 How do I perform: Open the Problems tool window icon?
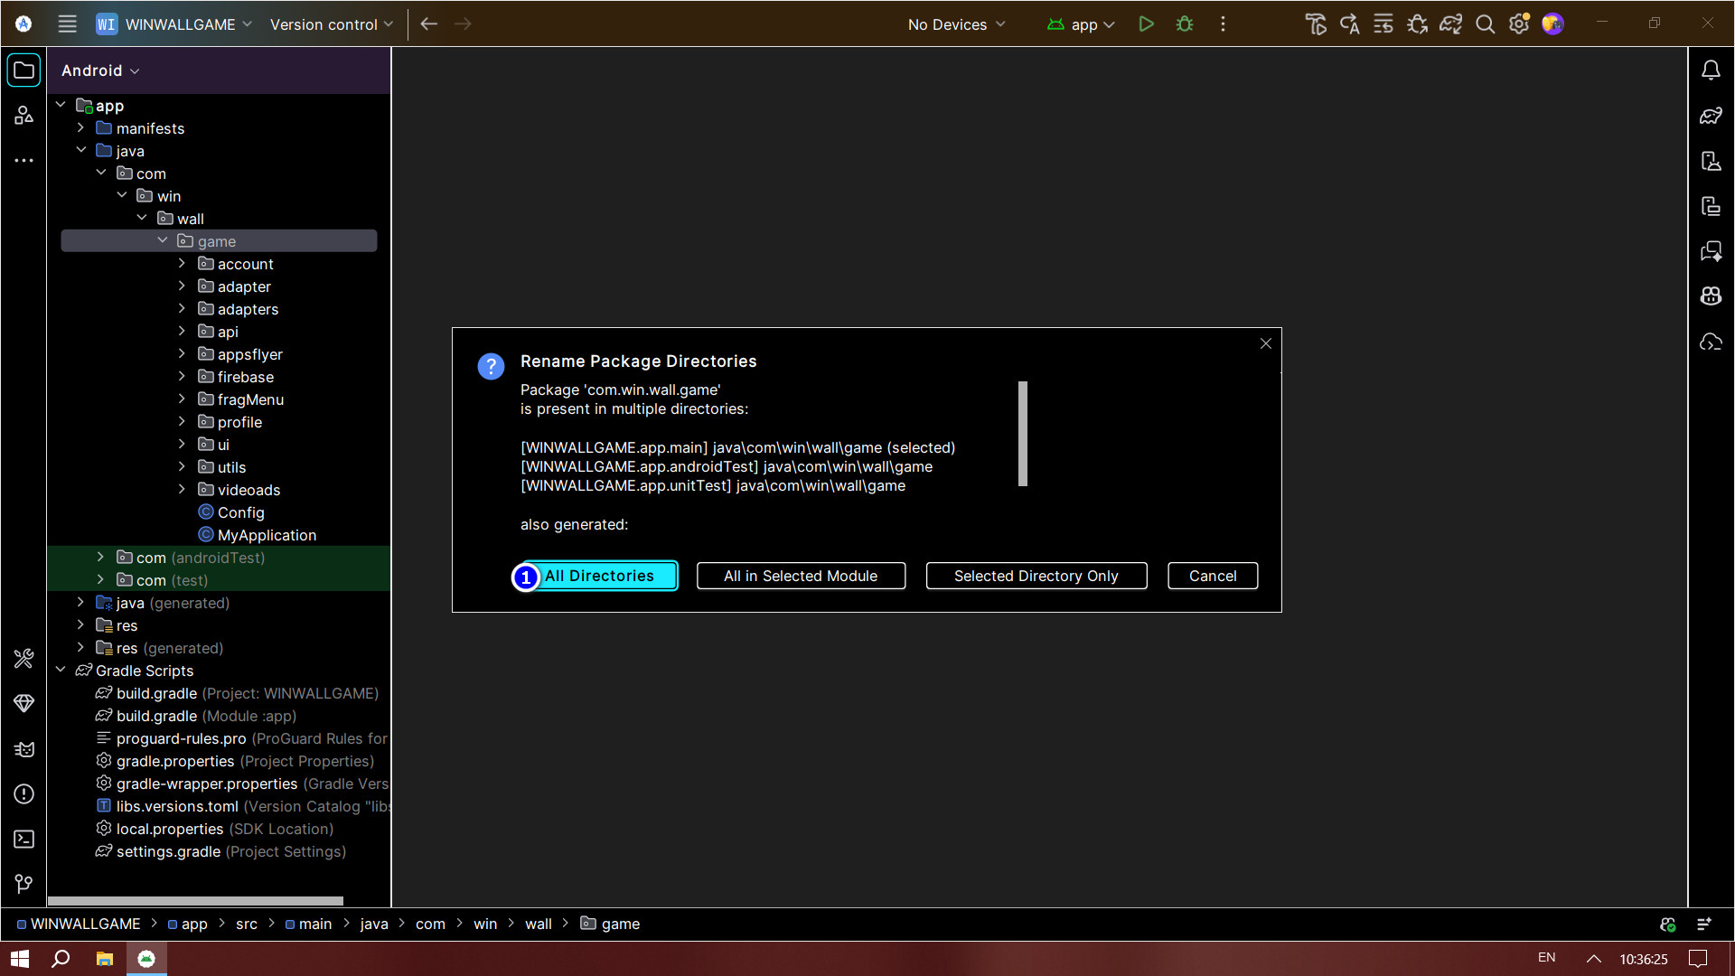[24, 794]
